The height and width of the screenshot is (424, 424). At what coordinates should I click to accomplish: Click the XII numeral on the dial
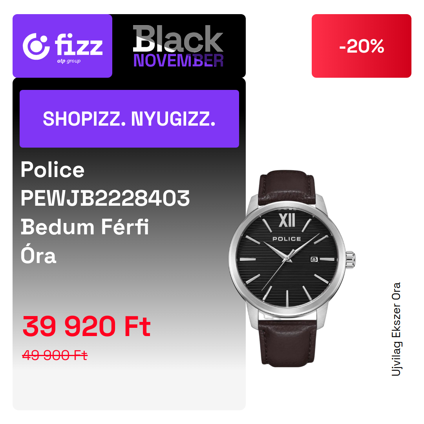pyautogui.click(x=287, y=220)
